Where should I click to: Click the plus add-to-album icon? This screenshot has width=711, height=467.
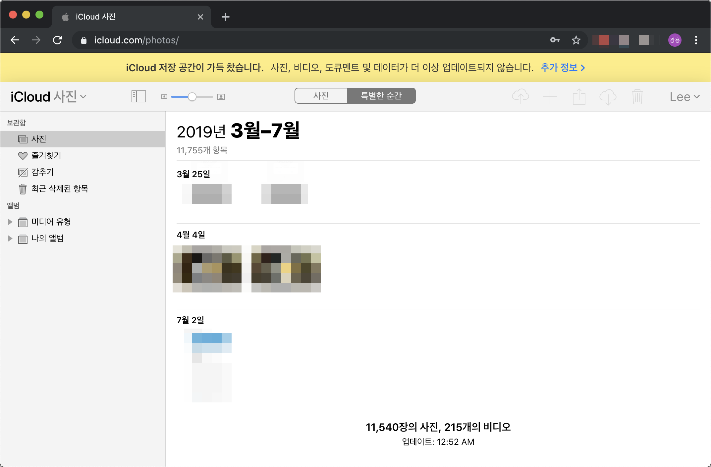550,97
